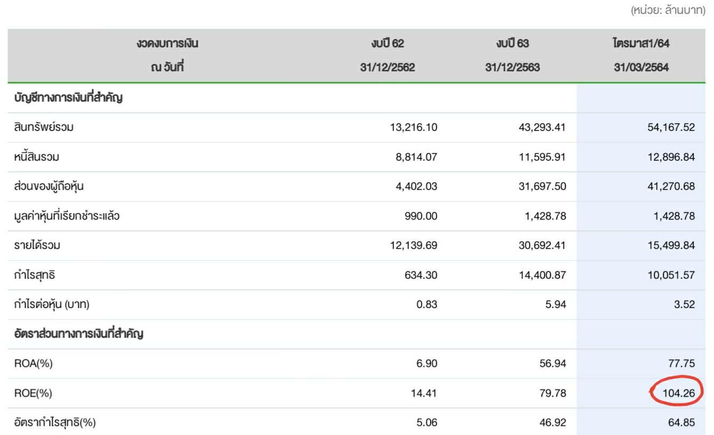Screen dimensions: 714x435
Task: Select the อัตรากำไรสุทธิ(%) row label
Action: pos(55,423)
